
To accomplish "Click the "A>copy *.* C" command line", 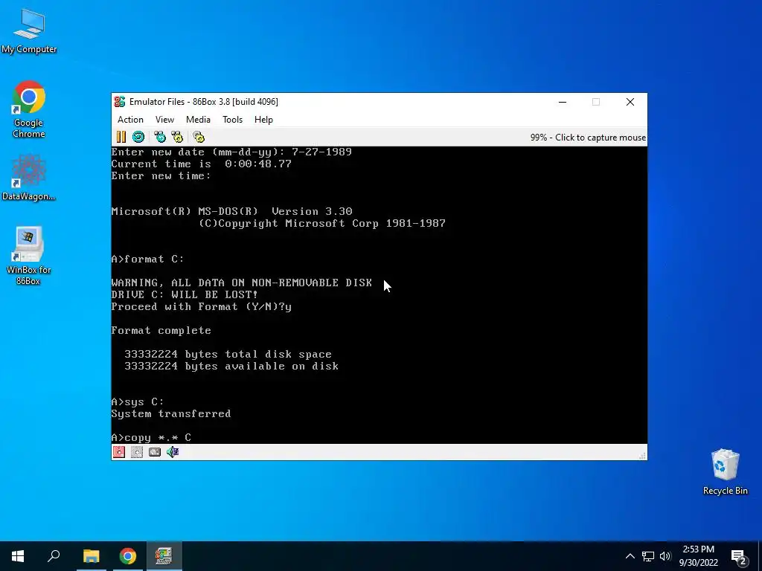I will point(151,437).
